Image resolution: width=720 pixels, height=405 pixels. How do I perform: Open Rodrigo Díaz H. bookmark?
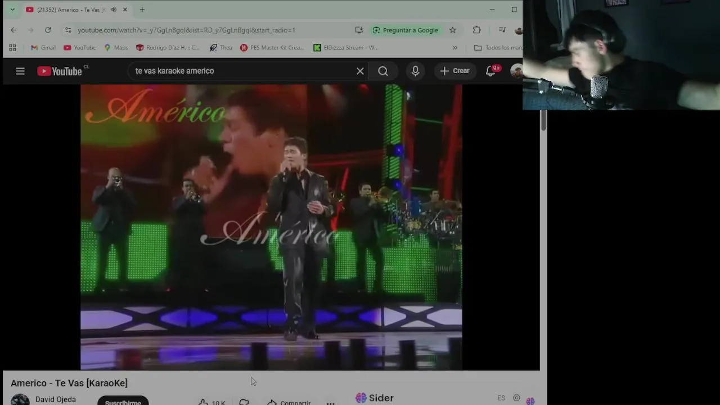point(168,48)
